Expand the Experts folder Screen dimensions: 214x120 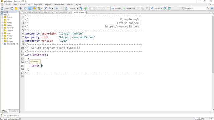2,17
